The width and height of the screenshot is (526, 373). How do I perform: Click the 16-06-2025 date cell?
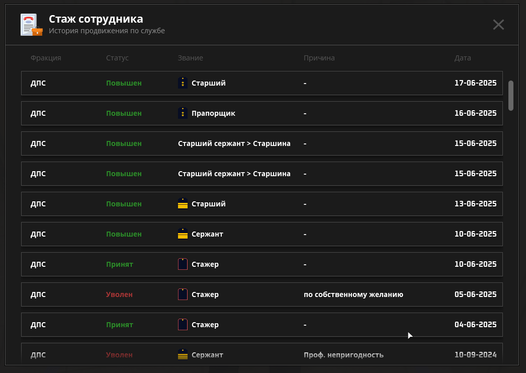tap(475, 113)
